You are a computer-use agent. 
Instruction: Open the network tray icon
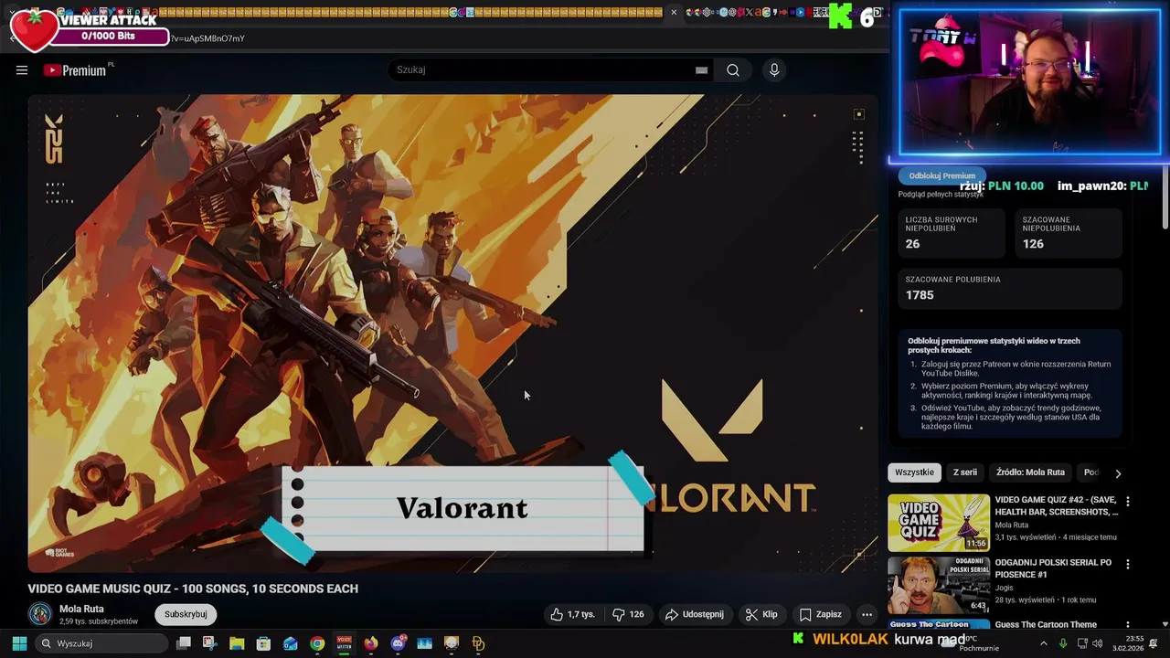point(1082,643)
